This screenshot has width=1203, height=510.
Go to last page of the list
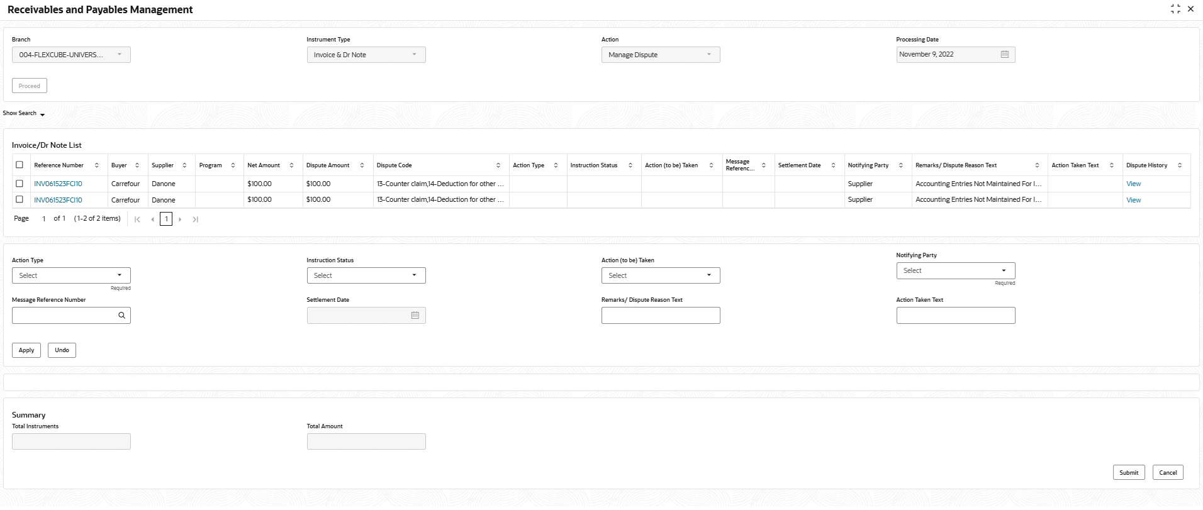pyautogui.click(x=195, y=219)
